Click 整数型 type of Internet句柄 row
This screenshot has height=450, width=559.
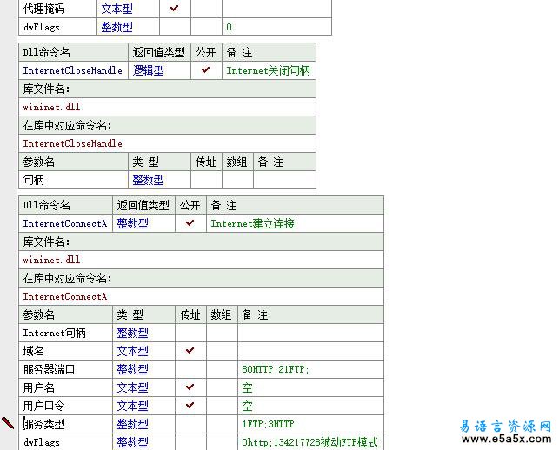pos(133,333)
